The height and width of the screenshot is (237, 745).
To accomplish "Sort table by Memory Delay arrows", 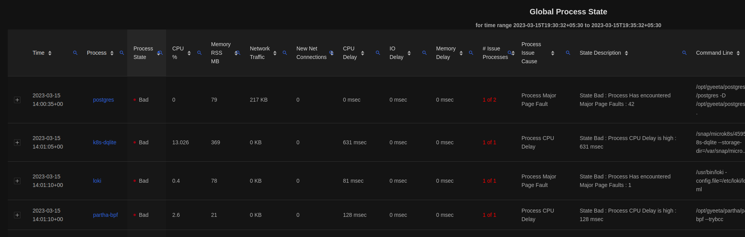I will pos(461,53).
